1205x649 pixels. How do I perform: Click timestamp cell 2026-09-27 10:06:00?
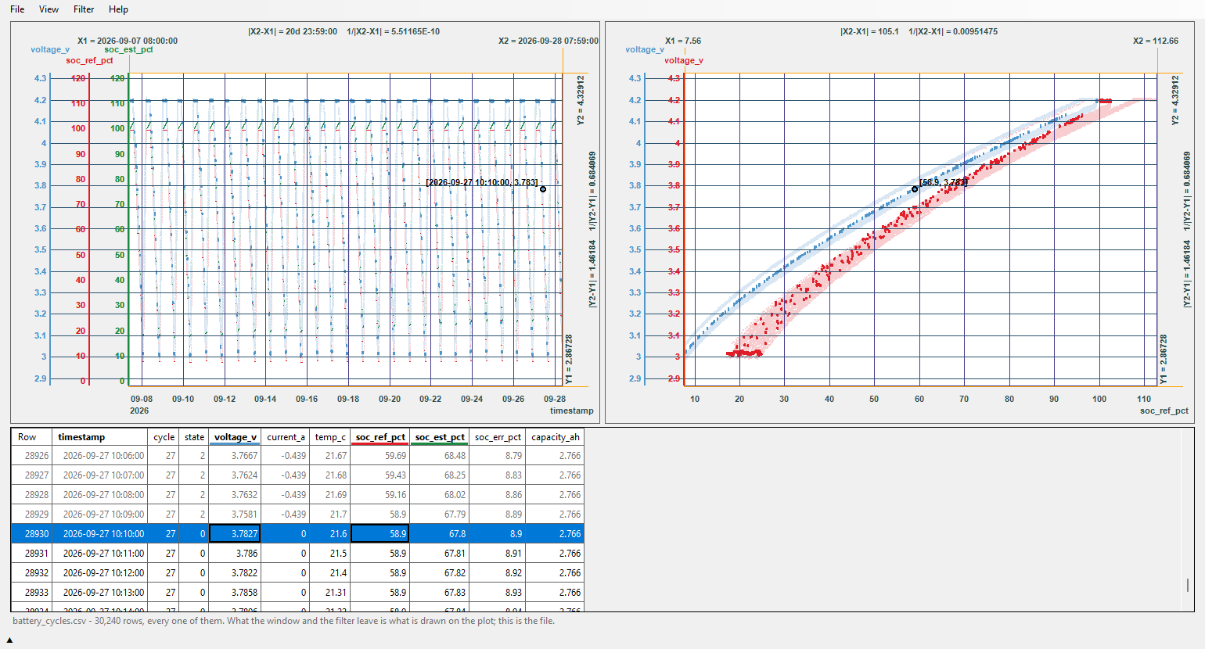tap(99, 455)
